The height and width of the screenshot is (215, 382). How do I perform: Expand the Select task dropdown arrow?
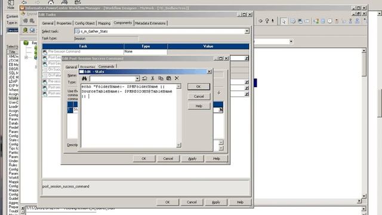[x=247, y=31]
